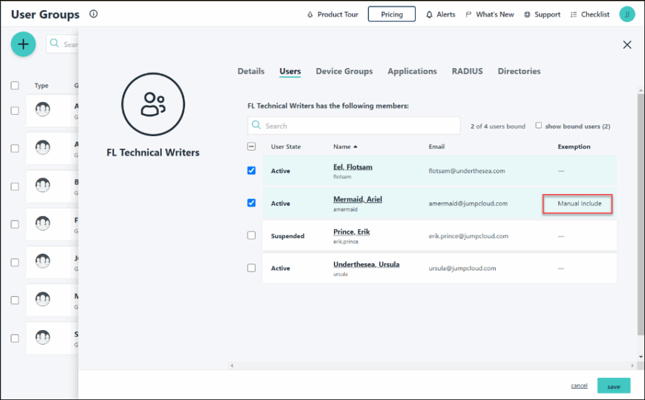645x400 pixels.
Task: Click the info icon beside User Groups
Action: pos(93,14)
